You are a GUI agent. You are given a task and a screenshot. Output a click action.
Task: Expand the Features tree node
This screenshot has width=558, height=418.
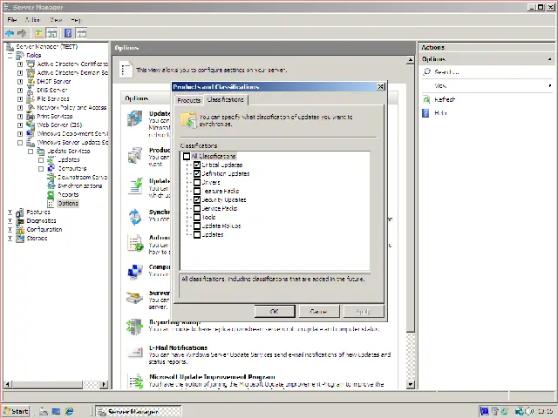coord(10,212)
